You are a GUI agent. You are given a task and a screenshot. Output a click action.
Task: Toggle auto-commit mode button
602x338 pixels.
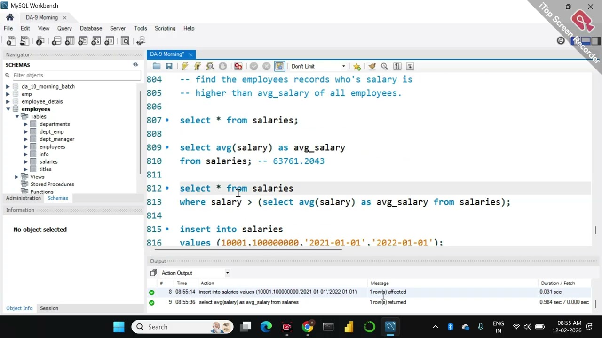(279, 66)
